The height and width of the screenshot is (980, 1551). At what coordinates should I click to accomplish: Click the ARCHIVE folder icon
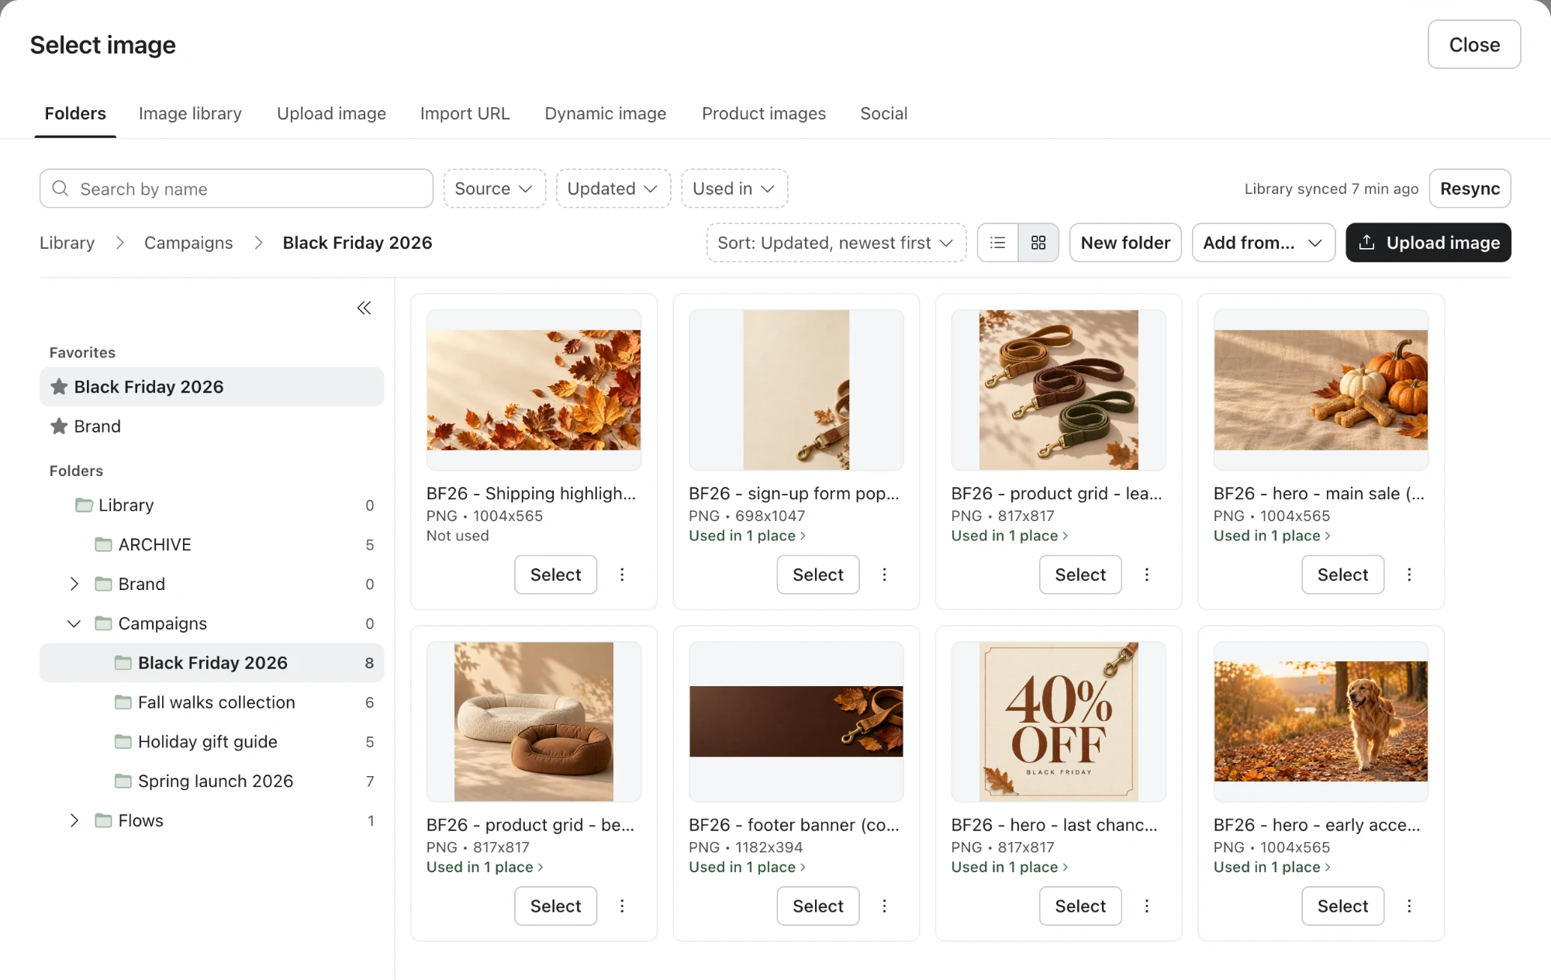(103, 544)
